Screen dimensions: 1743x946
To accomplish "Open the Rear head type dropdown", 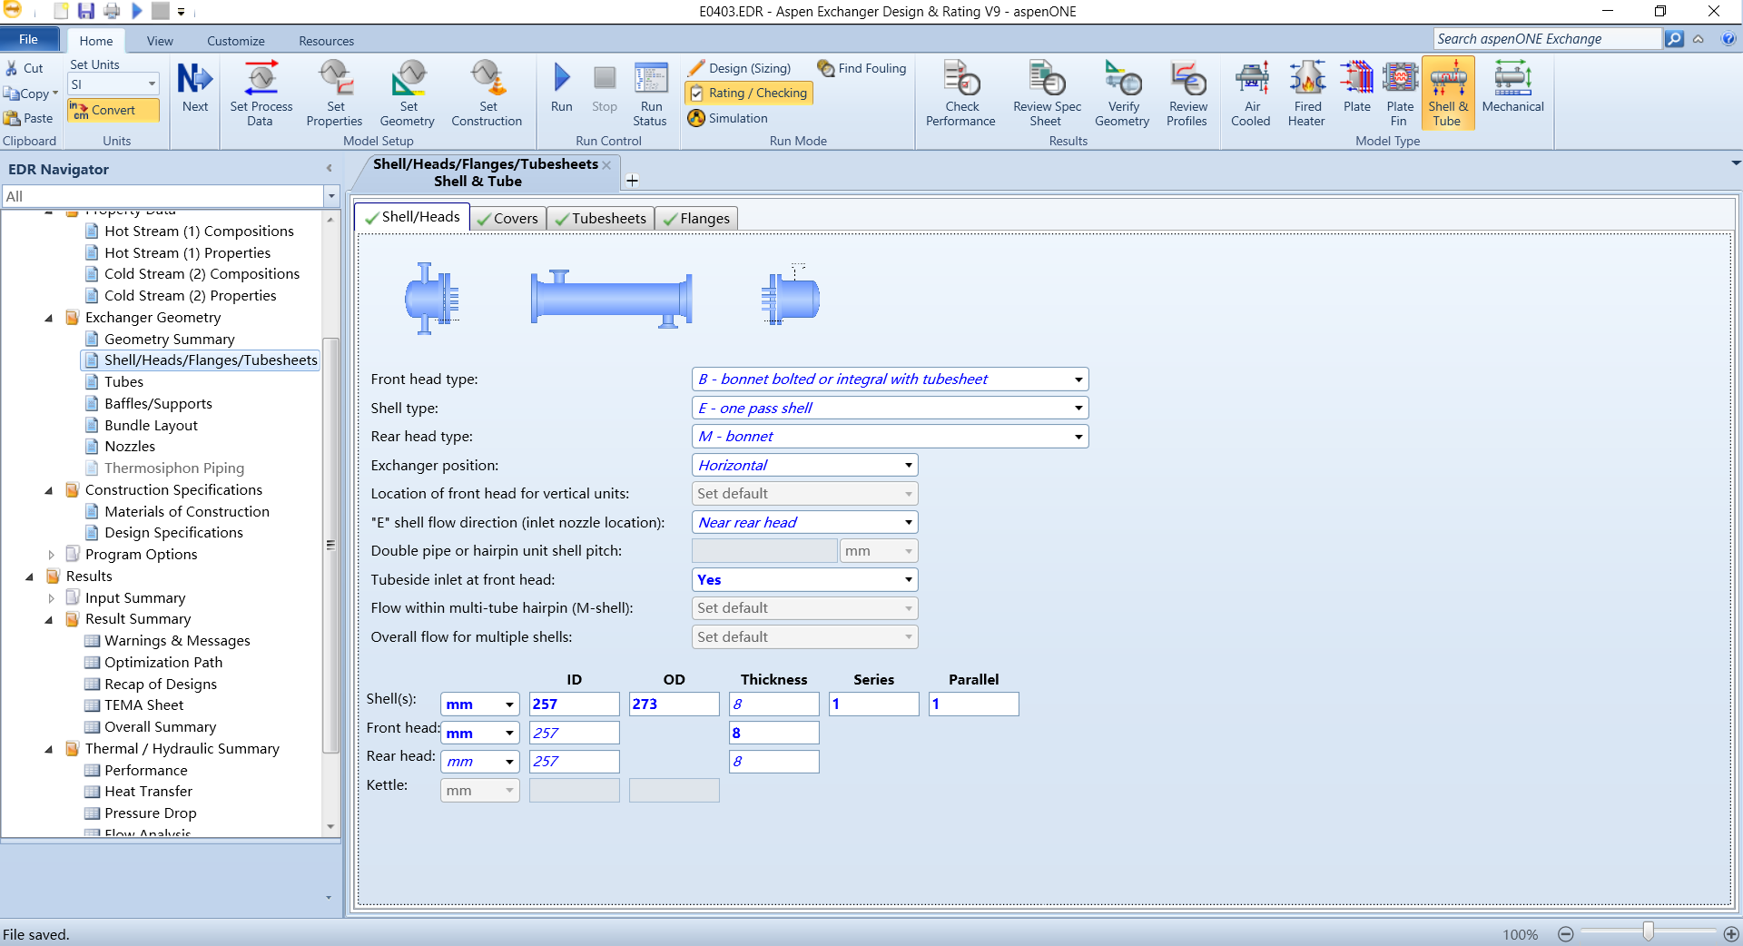I will pos(1078,437).
